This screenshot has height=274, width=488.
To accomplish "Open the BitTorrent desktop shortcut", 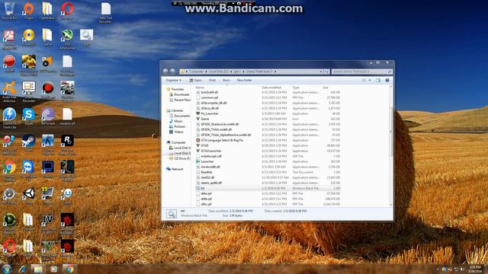I will (x=48, y=116).
